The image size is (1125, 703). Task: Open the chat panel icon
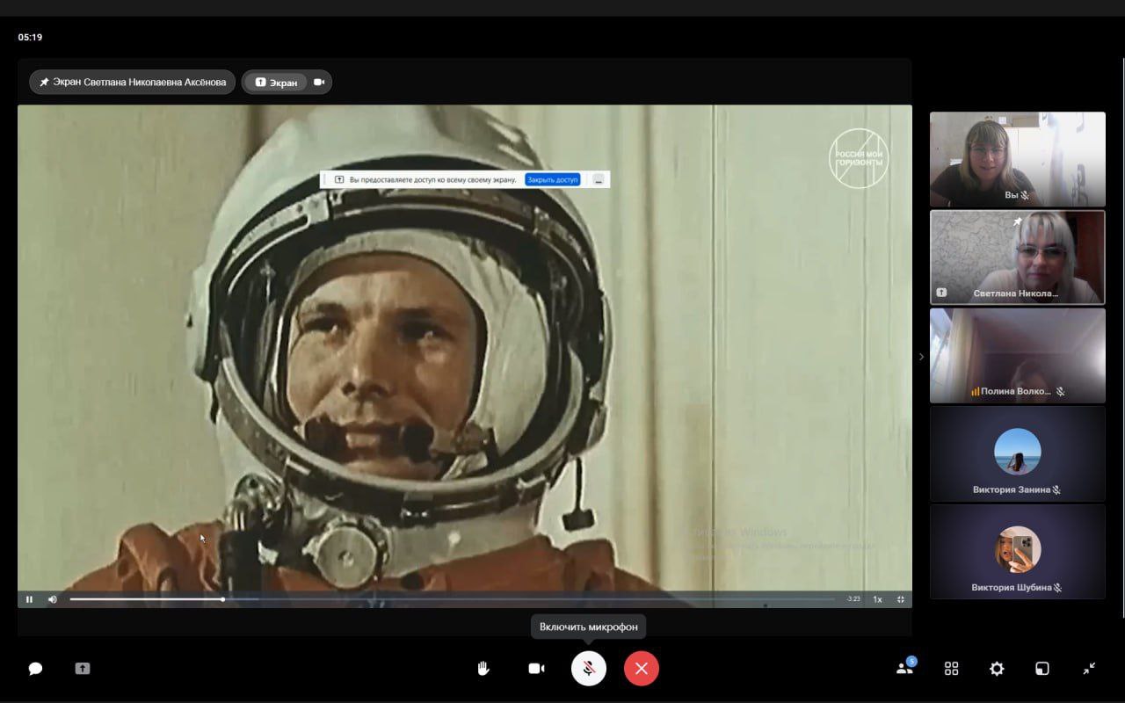click(x=35, y=669)
